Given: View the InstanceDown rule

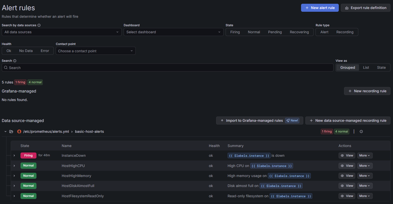Looking at the screenshot, I should pos(347,155).
